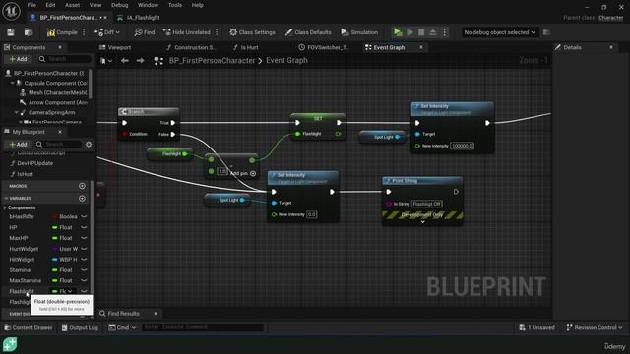Open Revision Control menu

(595, 327)
